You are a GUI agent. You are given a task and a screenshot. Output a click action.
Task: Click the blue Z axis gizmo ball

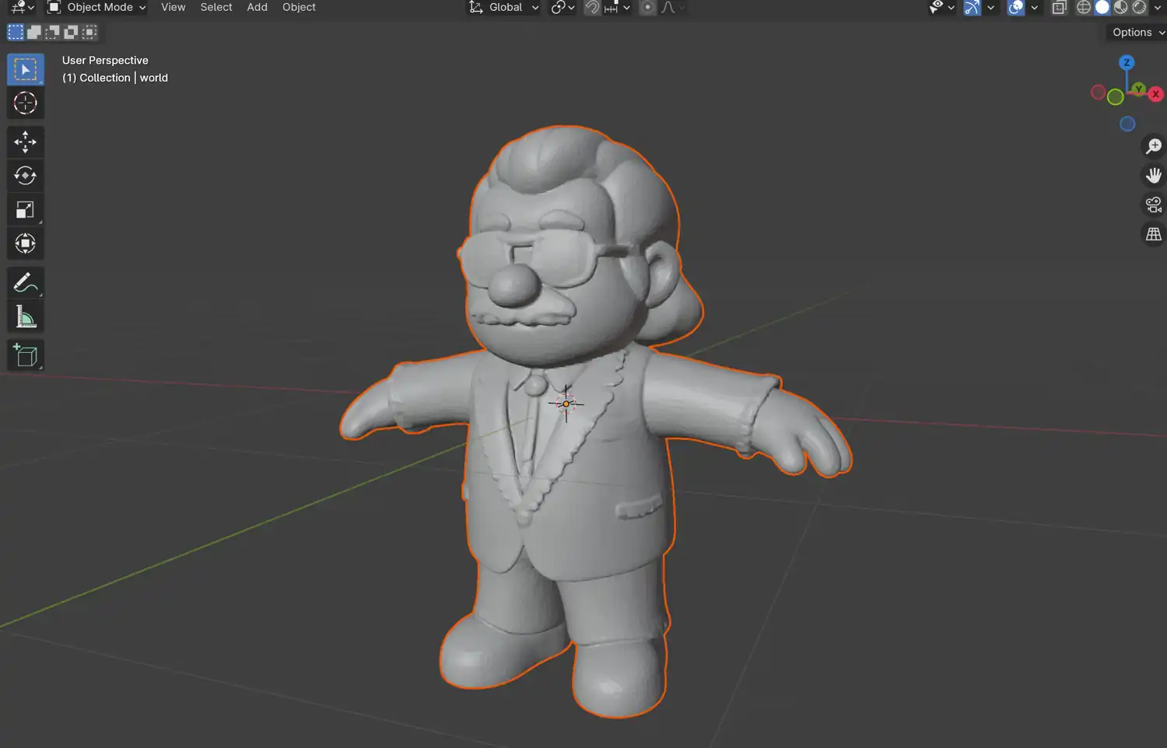click(x=1127, y=62)
